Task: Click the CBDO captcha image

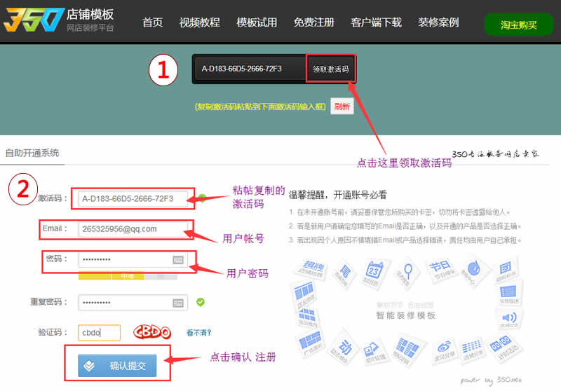Action: (152, 332)
